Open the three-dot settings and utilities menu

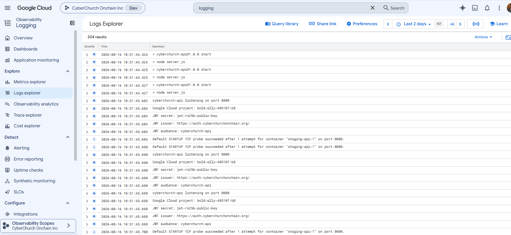499,8
